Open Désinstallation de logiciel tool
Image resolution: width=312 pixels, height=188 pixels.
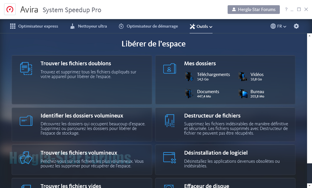pos(225,160)
